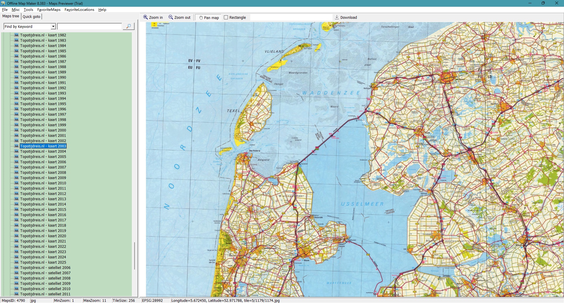Click the maps tree vertical scrollbar
Image resolution: width=564 pixels, height=303 pixels.
135,255
